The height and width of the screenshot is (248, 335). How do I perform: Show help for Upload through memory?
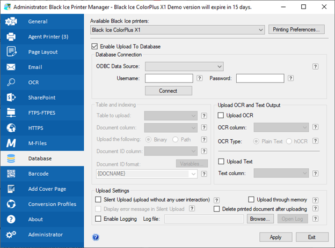315,200
